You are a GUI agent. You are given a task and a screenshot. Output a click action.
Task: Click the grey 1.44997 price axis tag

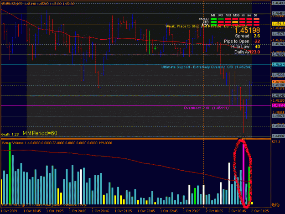coord(278,136)
